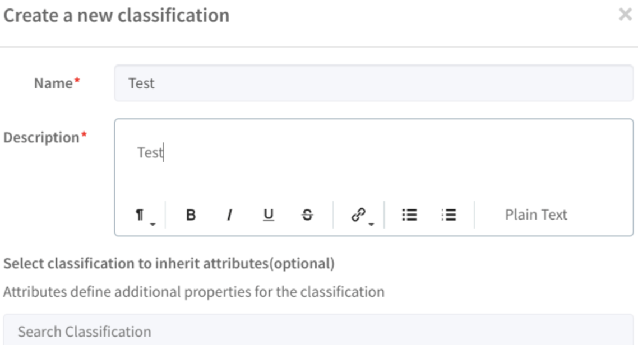This screenshot has width=638, height=345.
Task: Apply strikethrough formatting
Action: [x=308, y=215]
